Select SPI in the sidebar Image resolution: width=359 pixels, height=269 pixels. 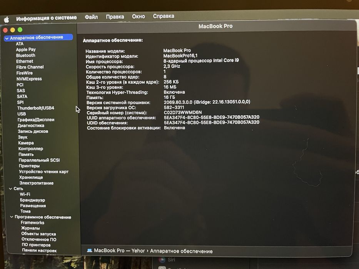click(x=20, y=102)
